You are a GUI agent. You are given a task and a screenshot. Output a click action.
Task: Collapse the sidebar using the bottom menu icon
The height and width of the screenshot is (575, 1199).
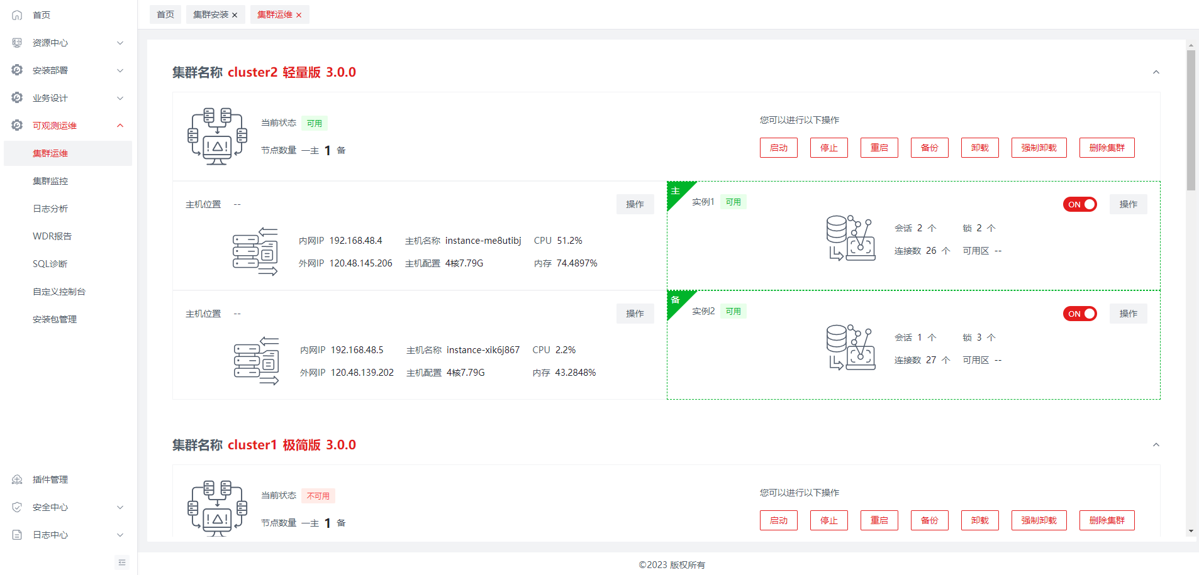point(122,562)
